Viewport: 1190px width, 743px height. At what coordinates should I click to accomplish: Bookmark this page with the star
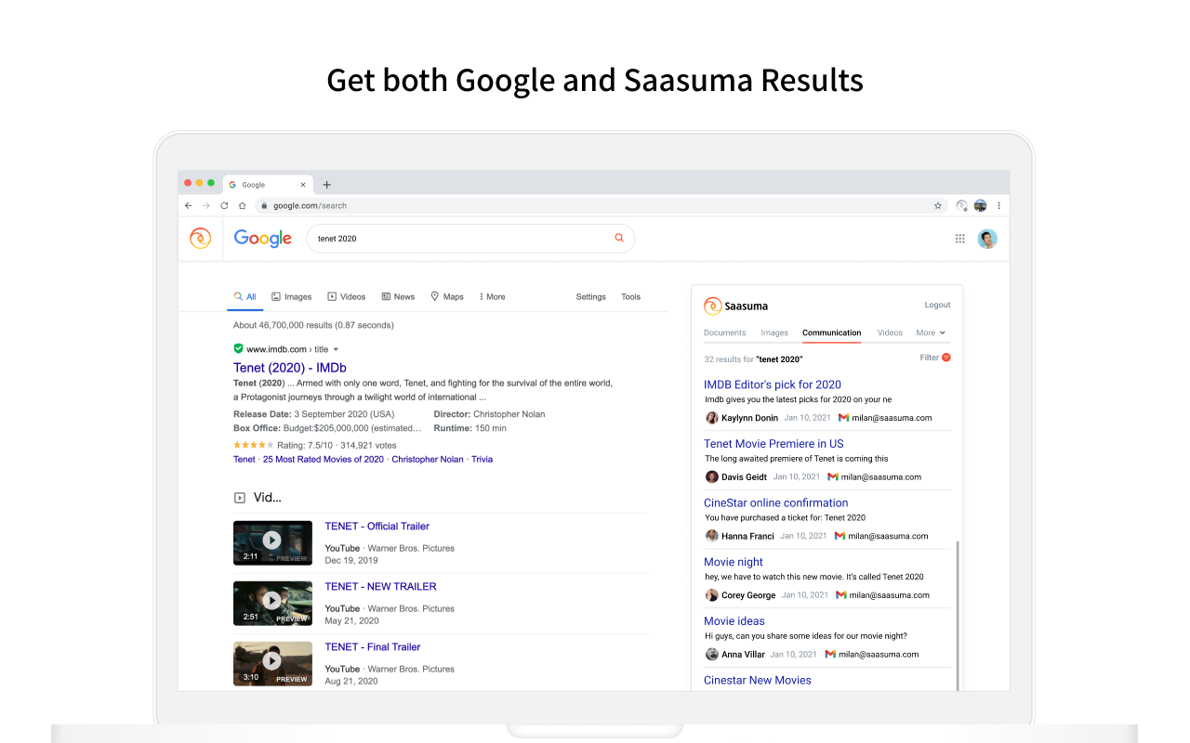[x=938, y=205]
